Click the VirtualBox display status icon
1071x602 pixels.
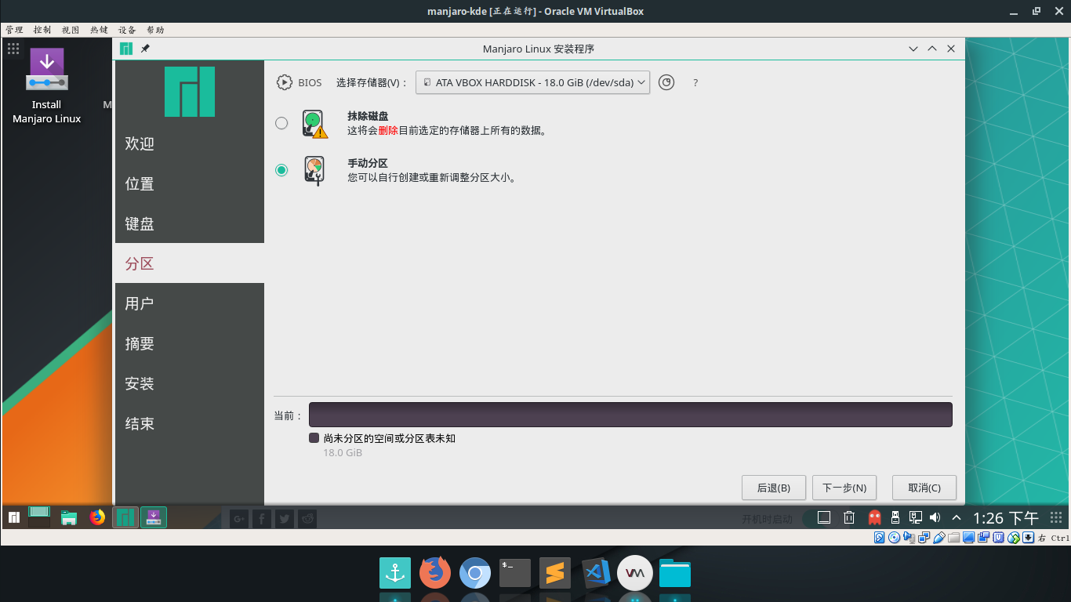click(968, 537)
